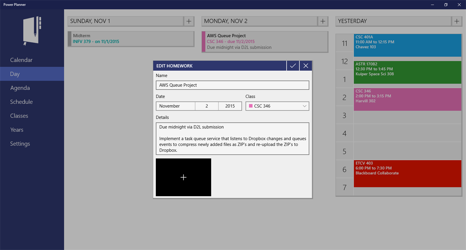The image size is (466, 250).
Task: Add new item for Monday Nov 2
Action: pyautogui.click(x=322, y=21)
